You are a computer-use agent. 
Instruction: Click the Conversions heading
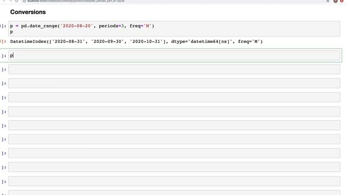click(x=28, y=12)
